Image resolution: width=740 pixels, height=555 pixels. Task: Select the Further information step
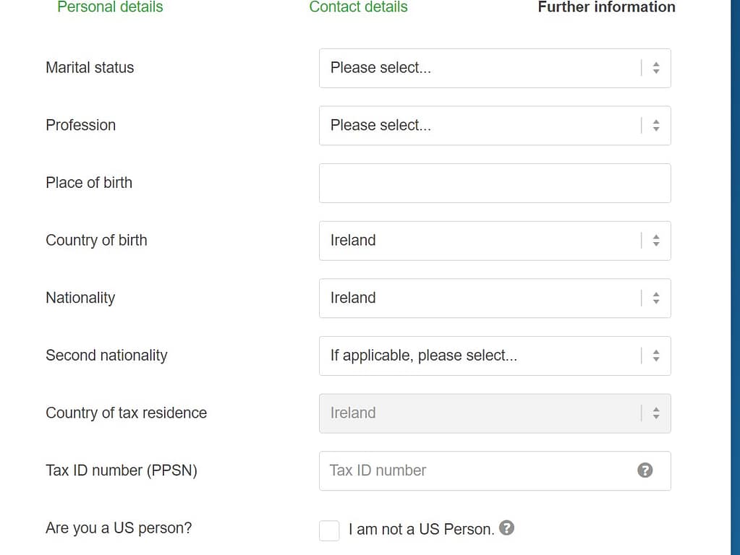[x=606, y=7]
